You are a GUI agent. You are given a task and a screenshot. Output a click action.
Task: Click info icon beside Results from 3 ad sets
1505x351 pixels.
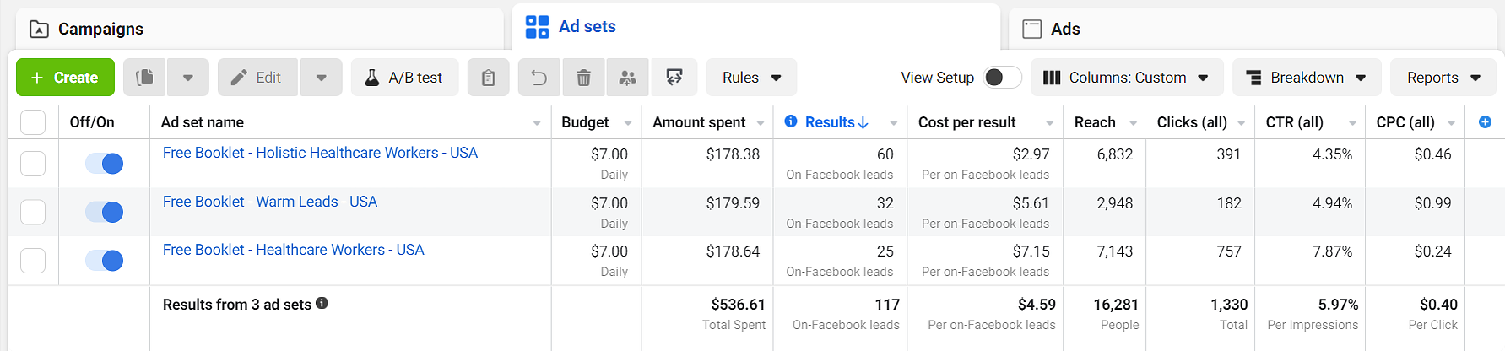tap(322, 303)
